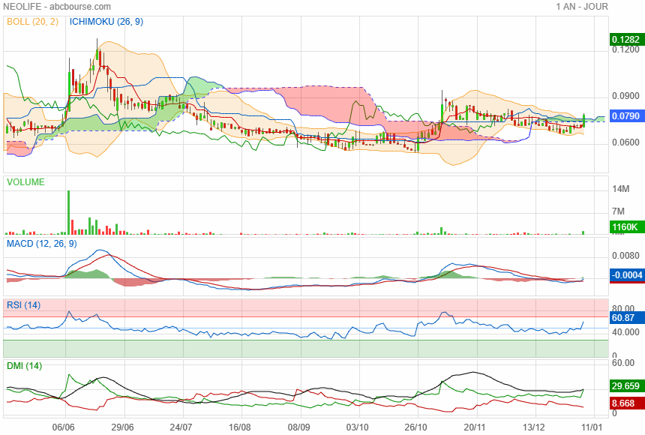
Task: Click the 0.0600 price axis value
Action: (625, 142)
